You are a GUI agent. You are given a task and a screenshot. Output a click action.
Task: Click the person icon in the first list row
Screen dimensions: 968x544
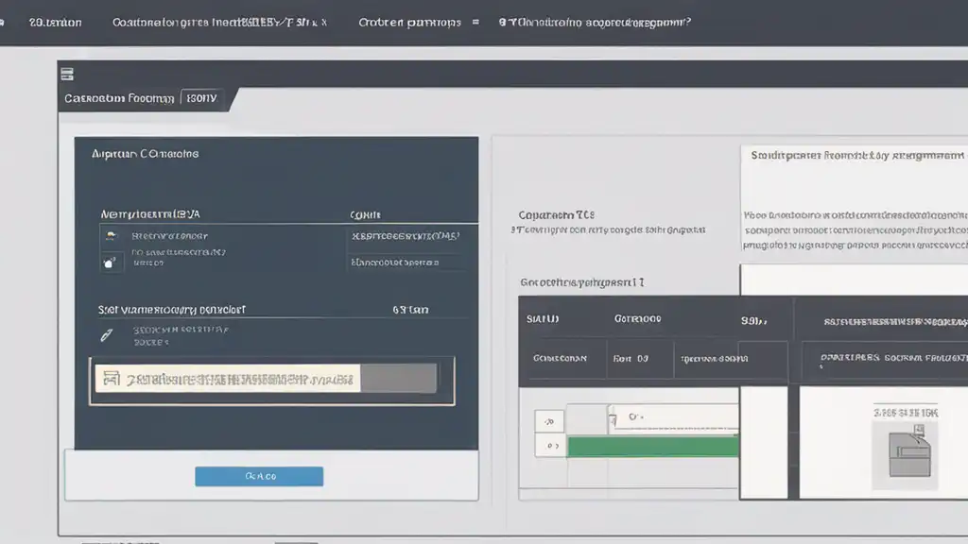pos(111,235)
